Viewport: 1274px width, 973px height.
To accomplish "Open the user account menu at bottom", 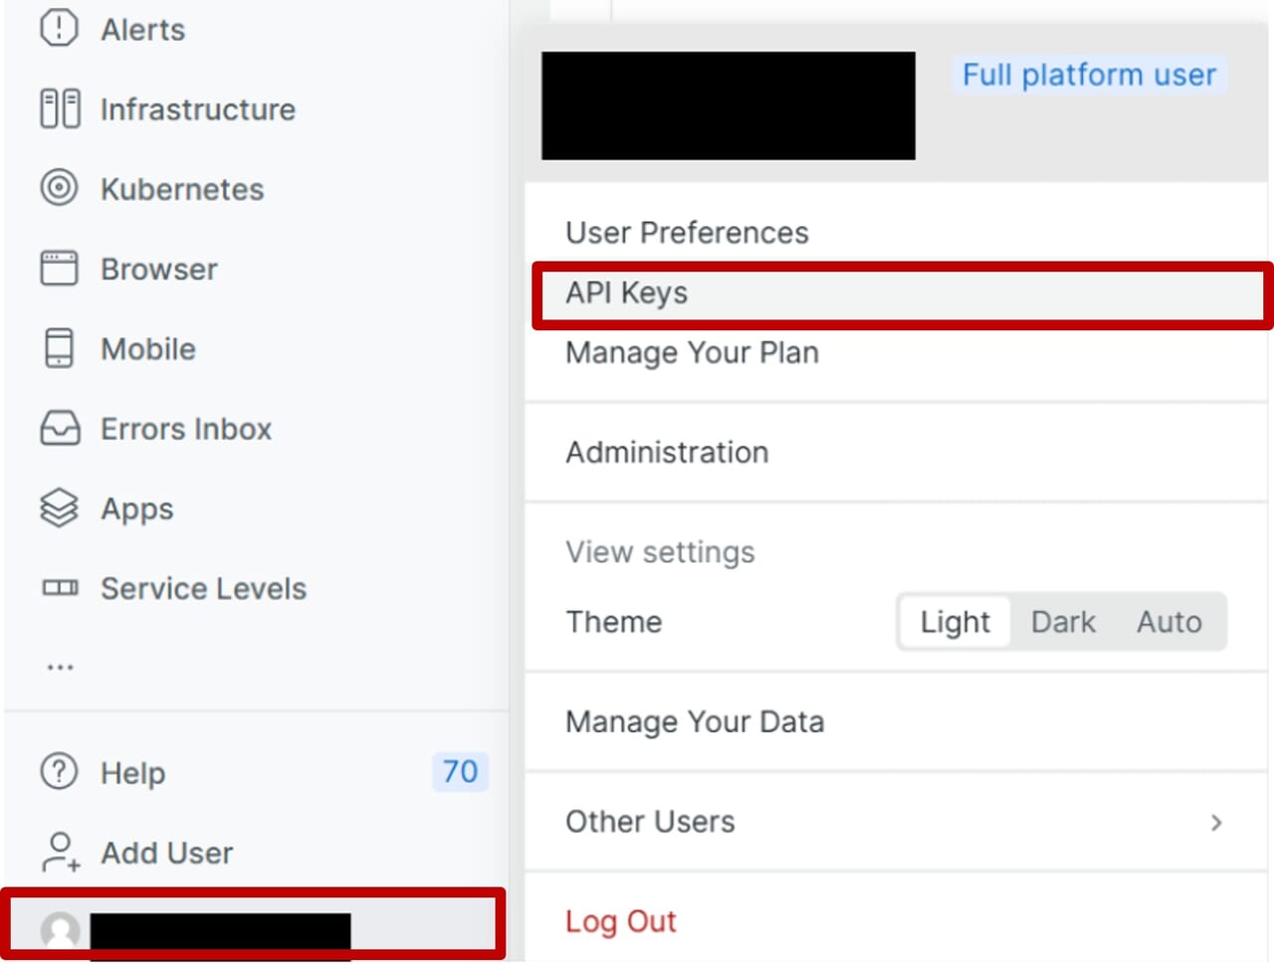I will (254, 927).
